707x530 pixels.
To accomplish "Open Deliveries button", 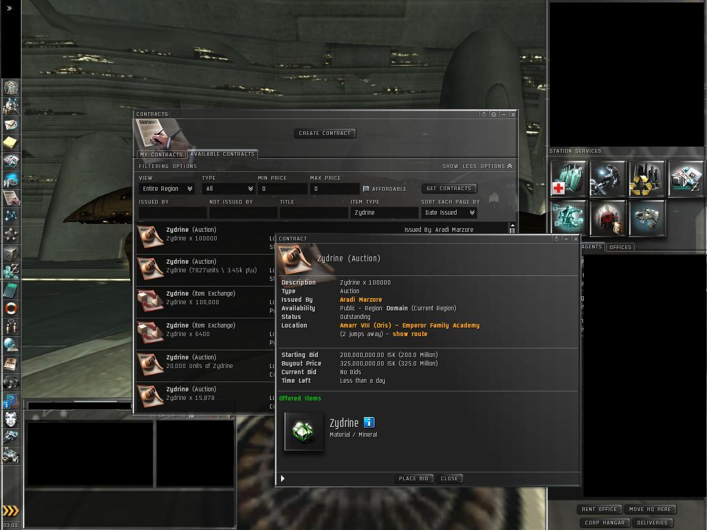I will [x=652, y=523].
